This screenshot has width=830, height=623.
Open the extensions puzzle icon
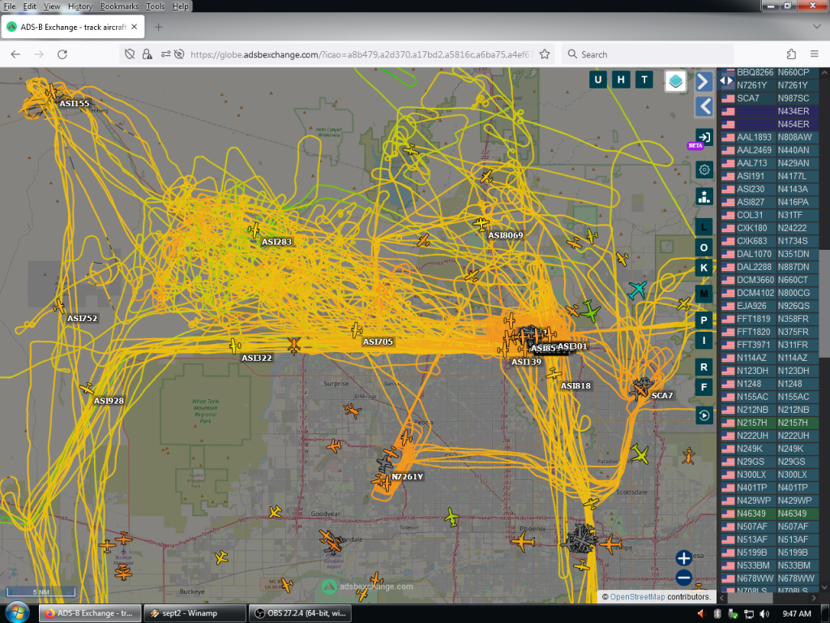click(791, 54)
